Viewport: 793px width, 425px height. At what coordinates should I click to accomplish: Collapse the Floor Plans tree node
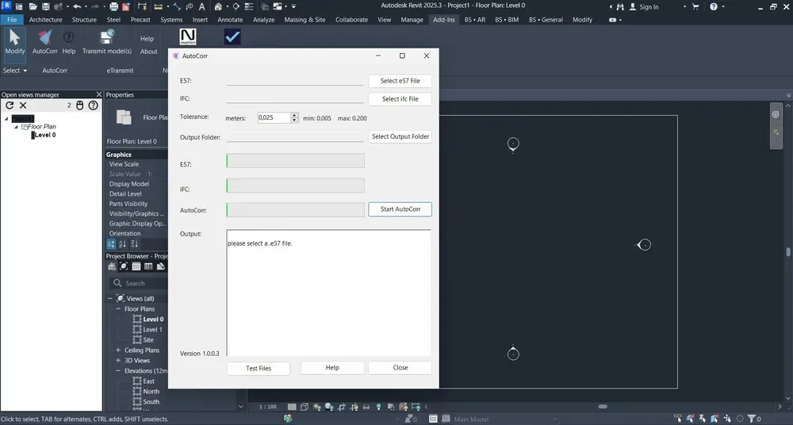coord(118,309)
